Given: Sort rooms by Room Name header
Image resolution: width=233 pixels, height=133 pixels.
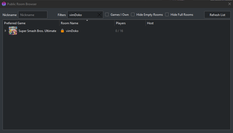Looking at the screenshot, I should [x=87, y=23].
